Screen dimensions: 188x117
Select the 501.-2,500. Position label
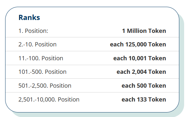pyautogui.click(x=45, y=86)
